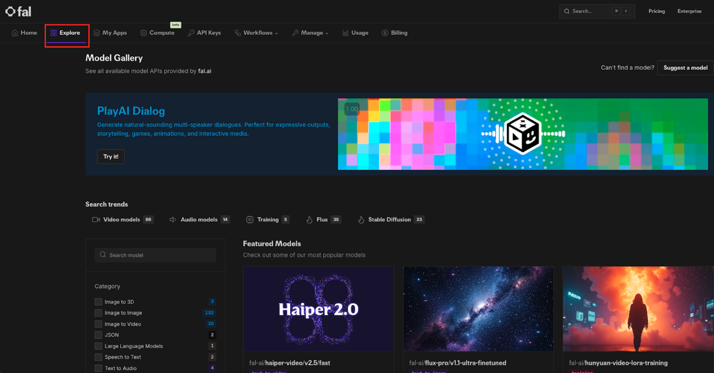This screenshot has width=714, height=373.
Task: Click the My Apps layers icon
Action: [x=97, y=33]
